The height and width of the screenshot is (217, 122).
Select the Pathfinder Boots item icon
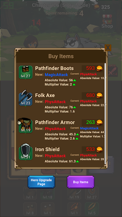pos(25,72)
